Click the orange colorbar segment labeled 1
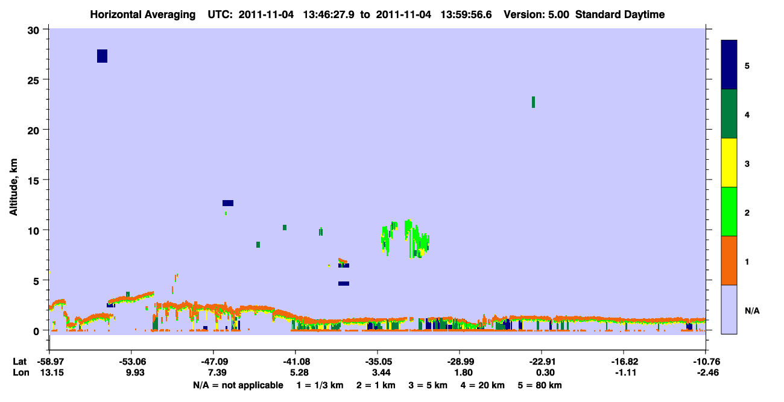The width and height of the screenshot is (784, 402). pos(729,260)
